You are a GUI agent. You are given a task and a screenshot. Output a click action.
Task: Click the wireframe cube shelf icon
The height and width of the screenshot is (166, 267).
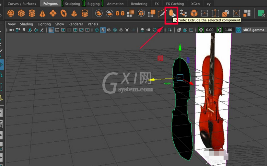click(x=141, y=13)
